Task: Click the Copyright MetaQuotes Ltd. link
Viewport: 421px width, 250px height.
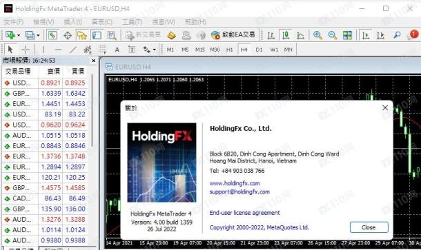Action: pos(260,227)
